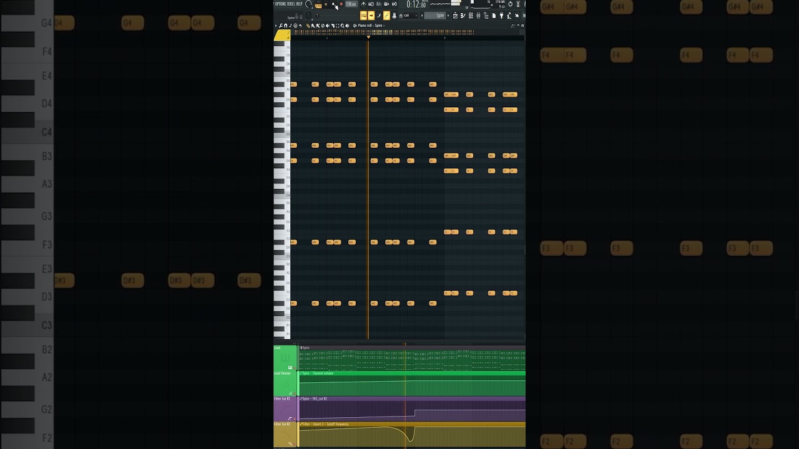Screen dimensions: 799x449
Task: Adjust the master volume knob in top bar
Action: point(308,4)
